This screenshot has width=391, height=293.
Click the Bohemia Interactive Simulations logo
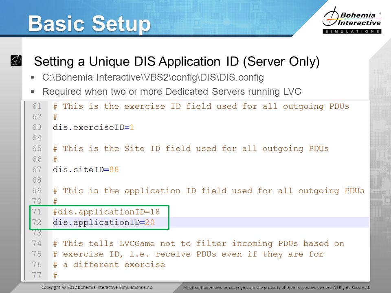pos(352,20)
